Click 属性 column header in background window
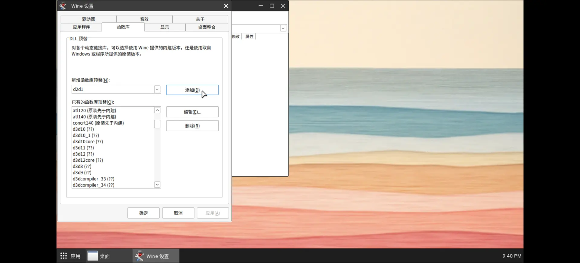The height and width of the screenshot is (263, 580). pos(249,37)
